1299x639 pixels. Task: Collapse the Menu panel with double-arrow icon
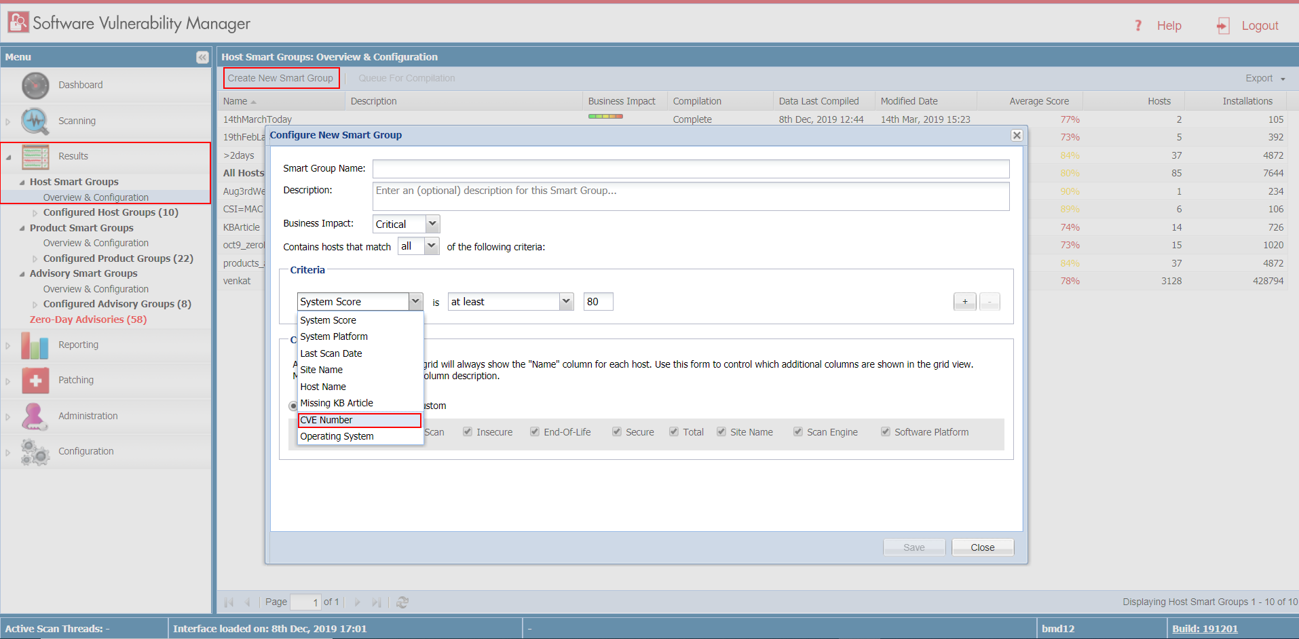pos(202,57)
